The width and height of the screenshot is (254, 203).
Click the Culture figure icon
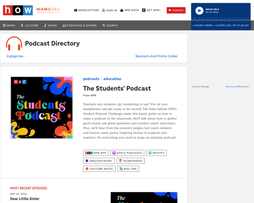click(22, 25)
